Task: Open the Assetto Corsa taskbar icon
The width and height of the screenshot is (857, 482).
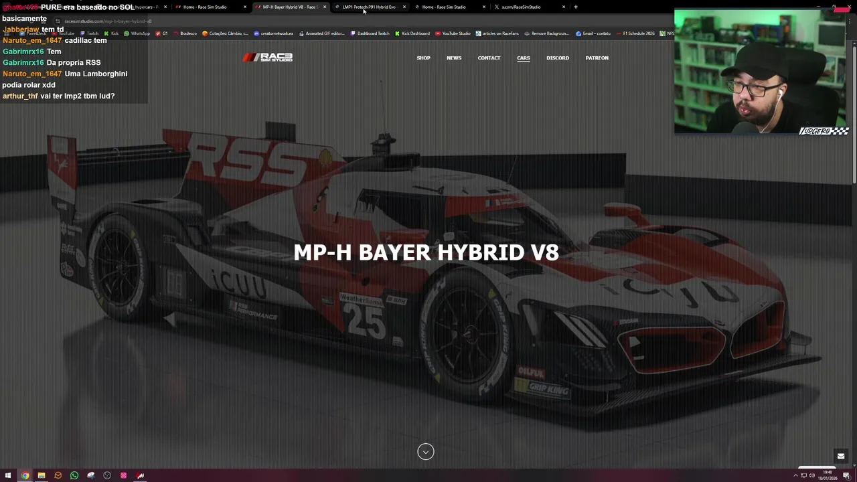Action: [x=140, y=476]
